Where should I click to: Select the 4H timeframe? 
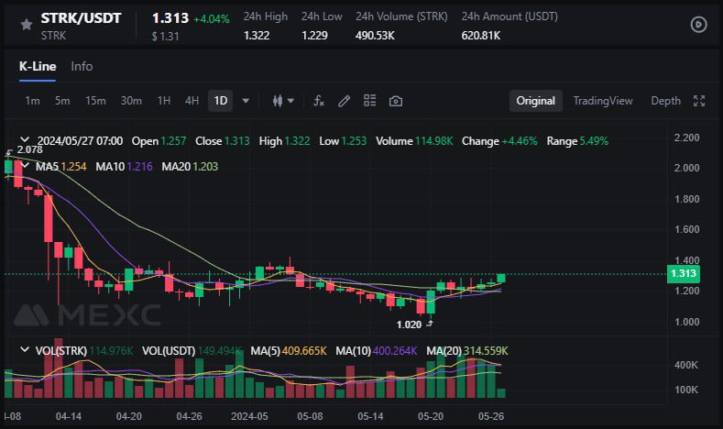click(192, 101)
